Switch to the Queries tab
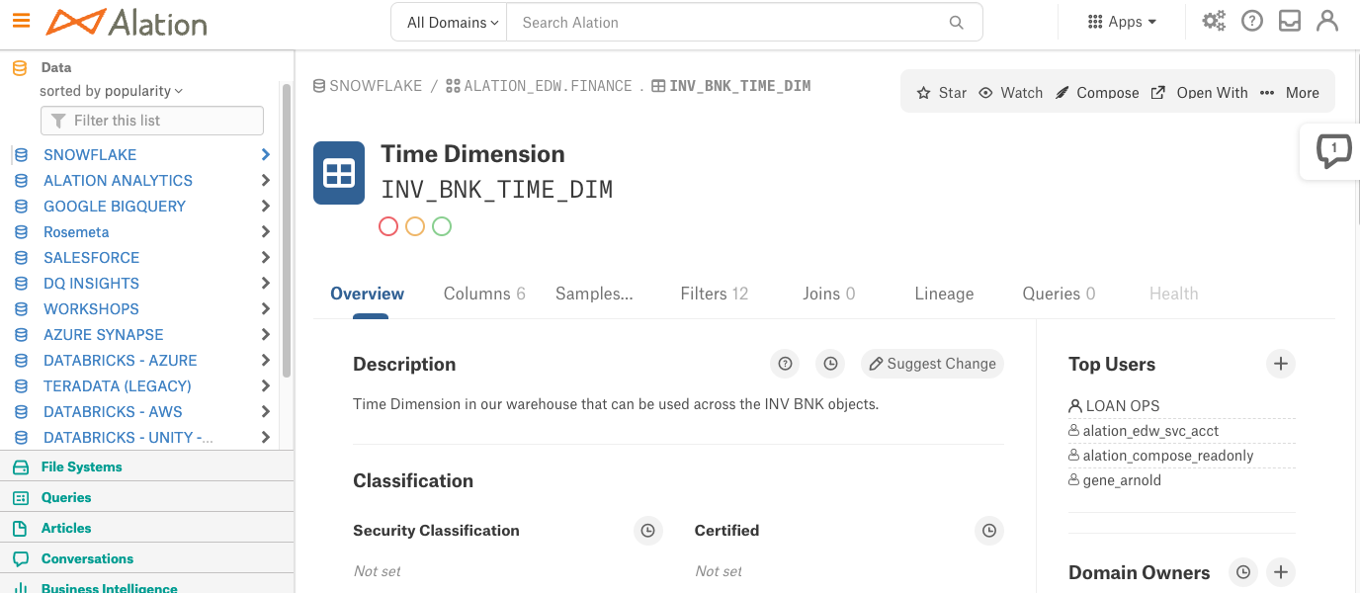This screenshot has width=1360, height=593. [x=1059, y=294]
